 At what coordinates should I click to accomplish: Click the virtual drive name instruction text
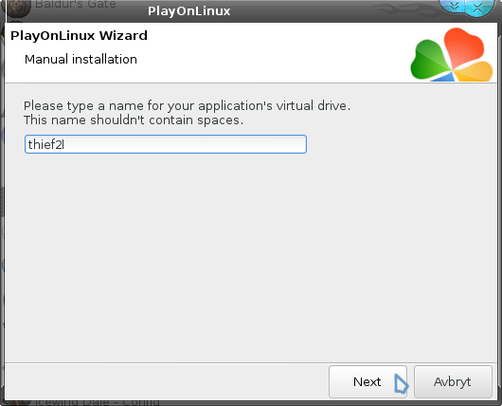tap(187, 106)
